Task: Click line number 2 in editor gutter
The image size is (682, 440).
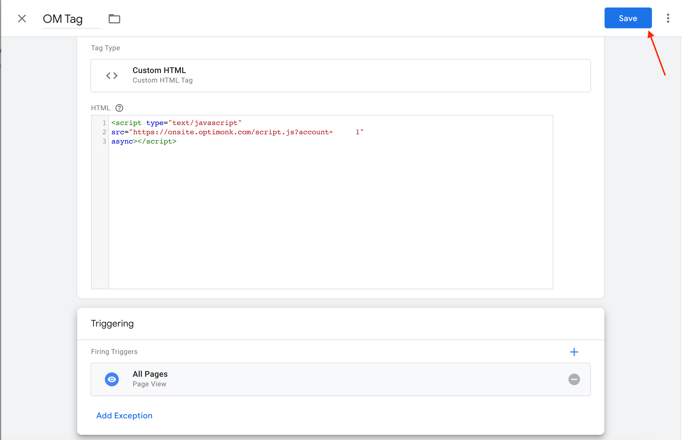Action: (104, 132)
